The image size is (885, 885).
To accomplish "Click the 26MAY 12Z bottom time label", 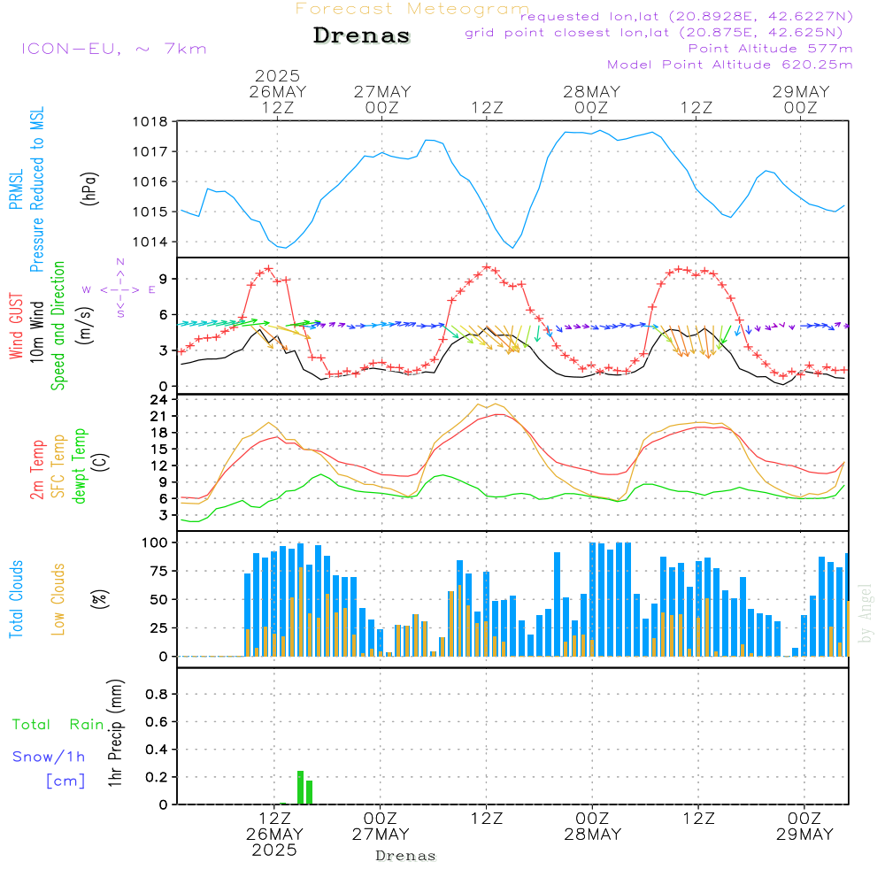I will (274, 834).
